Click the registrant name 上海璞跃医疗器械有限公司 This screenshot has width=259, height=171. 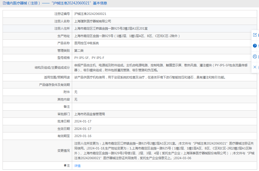93,21
